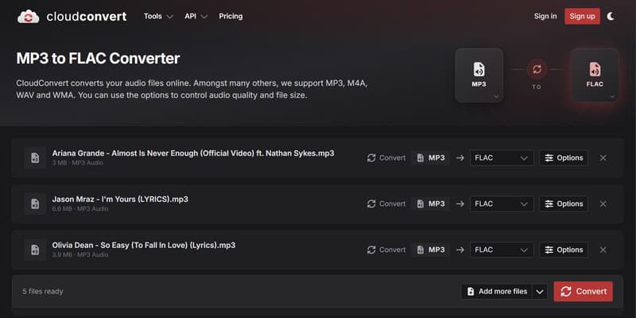636x318 pixels.
Task: Click the file icon beside Olivia Dean track
Action: pyautogui.click(x=35, y=250)
